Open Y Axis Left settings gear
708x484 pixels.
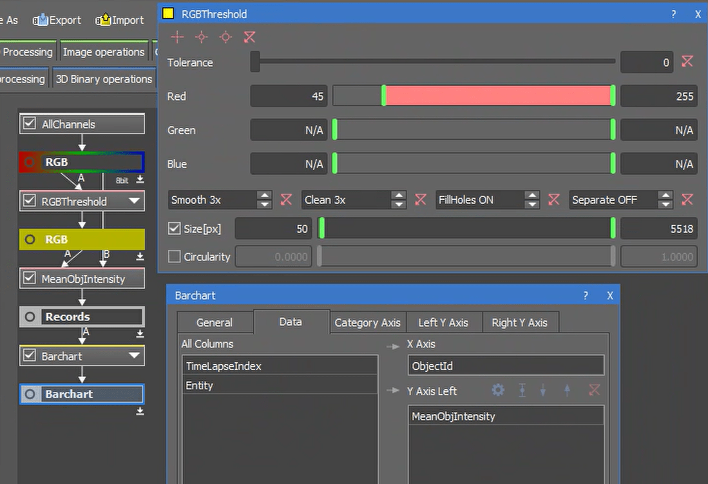click(x=497, y=390)
